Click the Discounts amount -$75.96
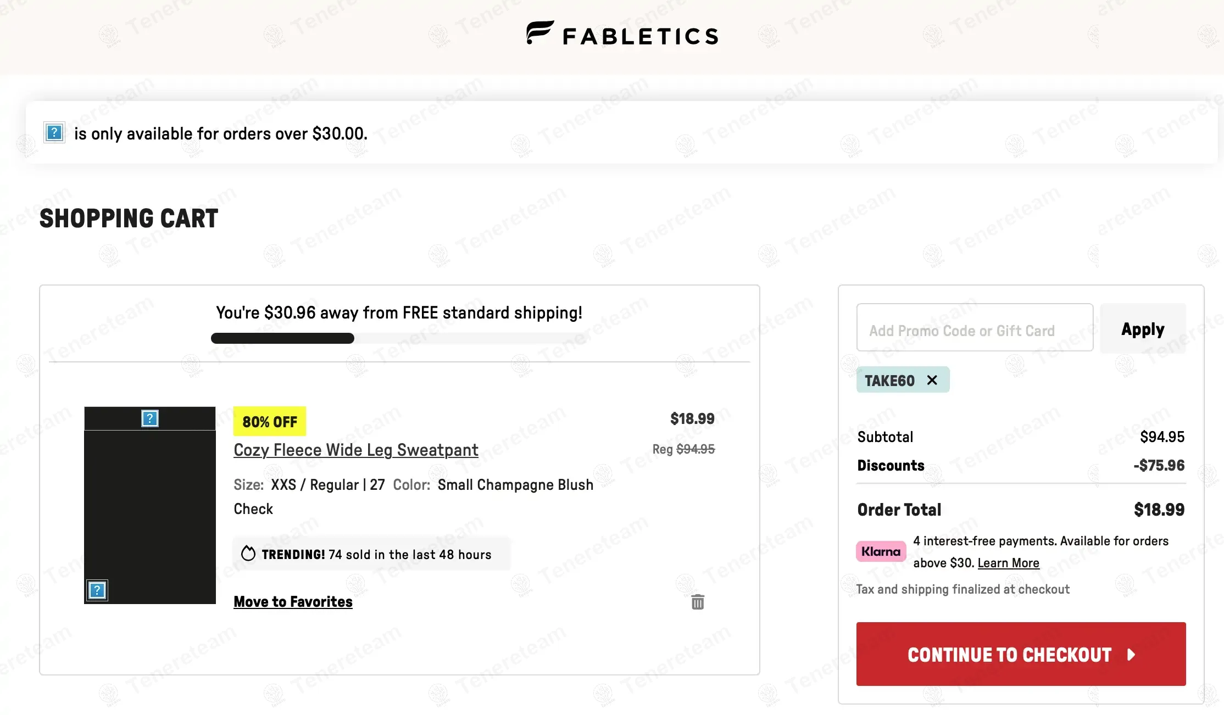1224x715 pixels. [1159, 466]
